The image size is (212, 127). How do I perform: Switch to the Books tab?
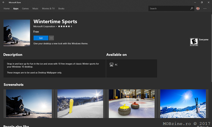(x=61, y=9)
